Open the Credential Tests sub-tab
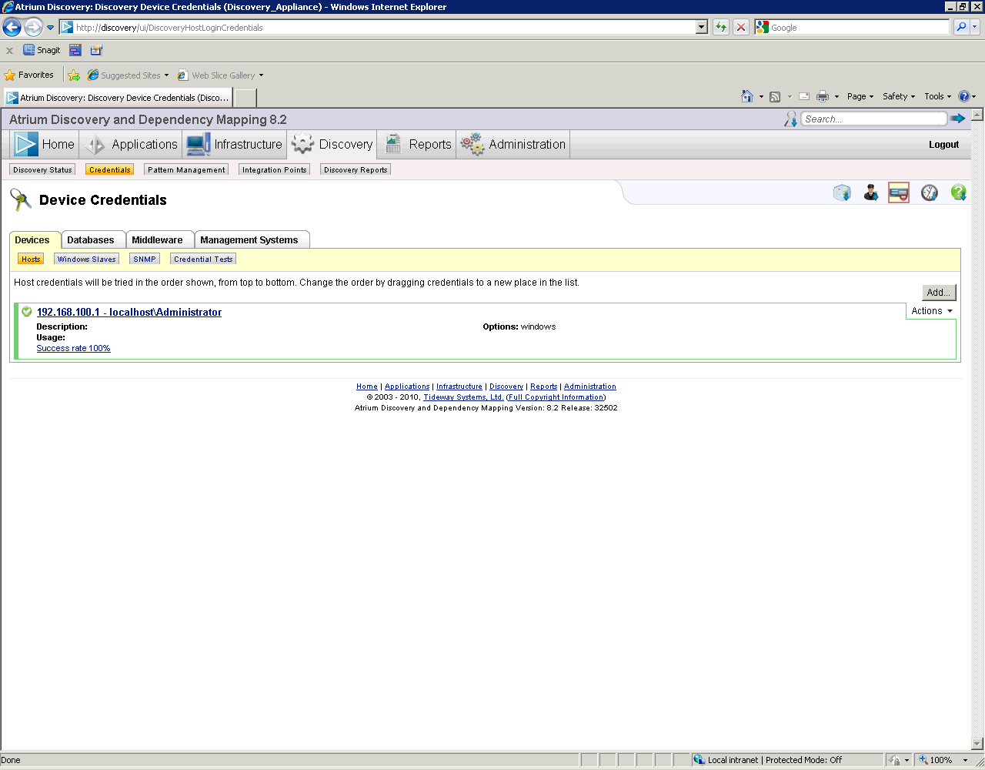 (203, 259)
